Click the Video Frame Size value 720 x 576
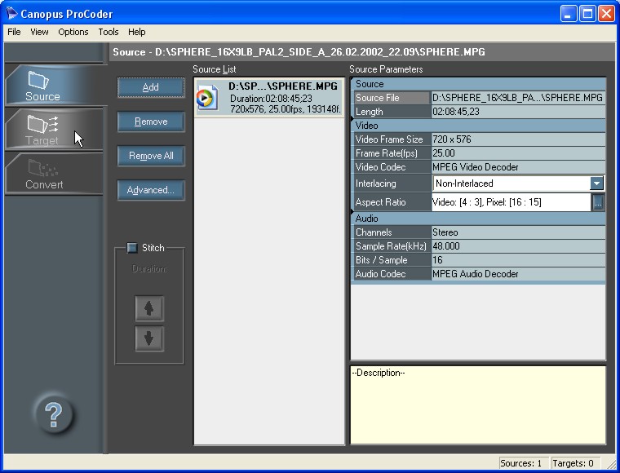Viewport: 620px width, 473px height. (x=518, y=139)
